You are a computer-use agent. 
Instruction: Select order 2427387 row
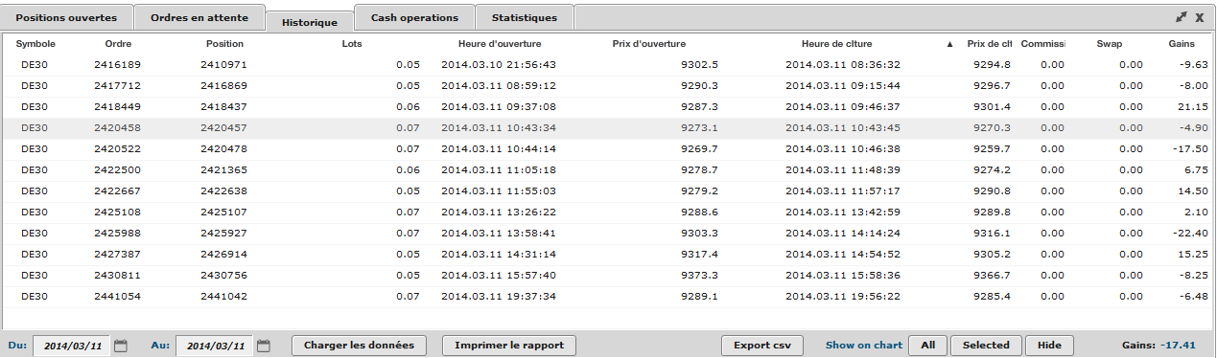tap(608, 255)
